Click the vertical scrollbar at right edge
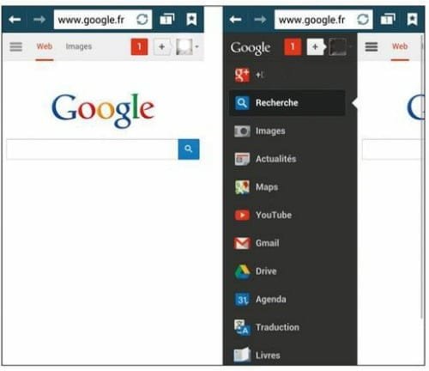The height and width of the screenshot is (371, 429). click(422, 176)
